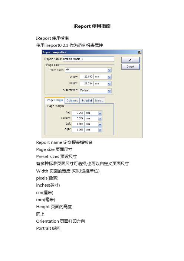Open the Height unit dropdown
The height and width of the screenshot is (261, 184).
(103, 84)
